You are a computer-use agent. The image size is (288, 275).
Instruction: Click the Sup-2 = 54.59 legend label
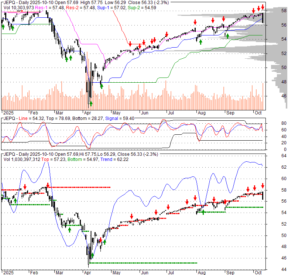[142, 8]
